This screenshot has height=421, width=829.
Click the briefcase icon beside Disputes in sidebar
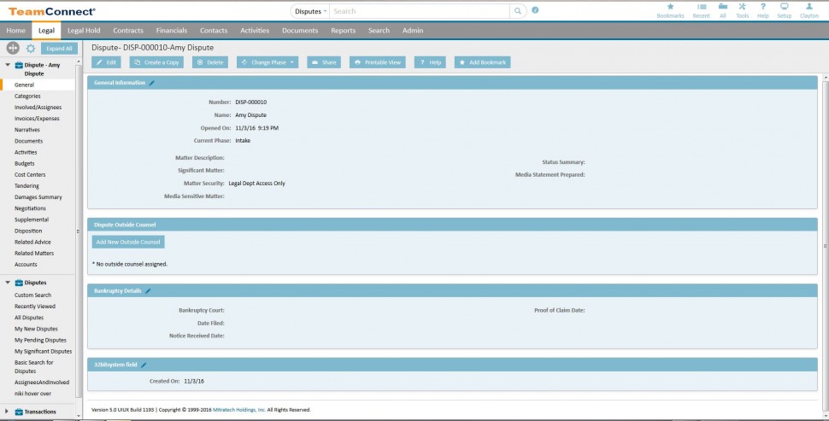[x=19, y=283]
